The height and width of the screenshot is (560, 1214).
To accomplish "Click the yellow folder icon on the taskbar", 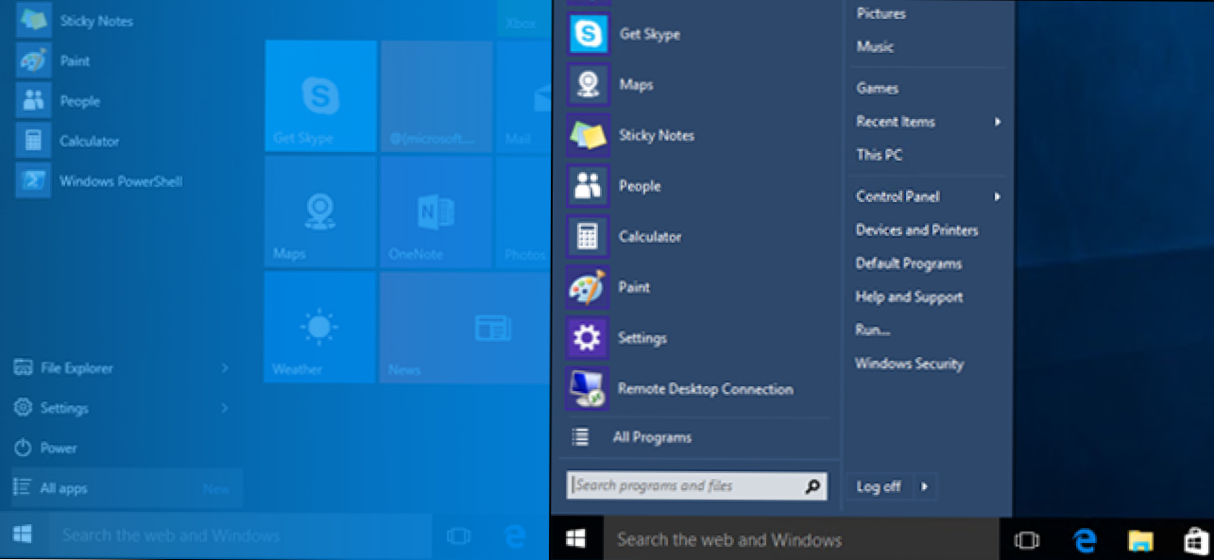I will 1140,540.
